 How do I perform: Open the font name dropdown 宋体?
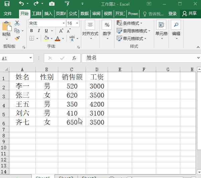[64, 23]
